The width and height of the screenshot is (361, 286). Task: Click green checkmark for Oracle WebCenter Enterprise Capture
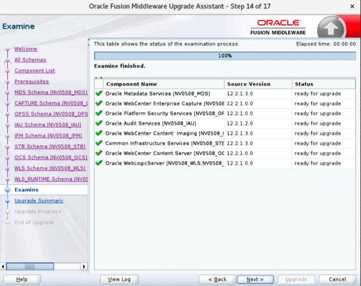[x=99, y=103]
